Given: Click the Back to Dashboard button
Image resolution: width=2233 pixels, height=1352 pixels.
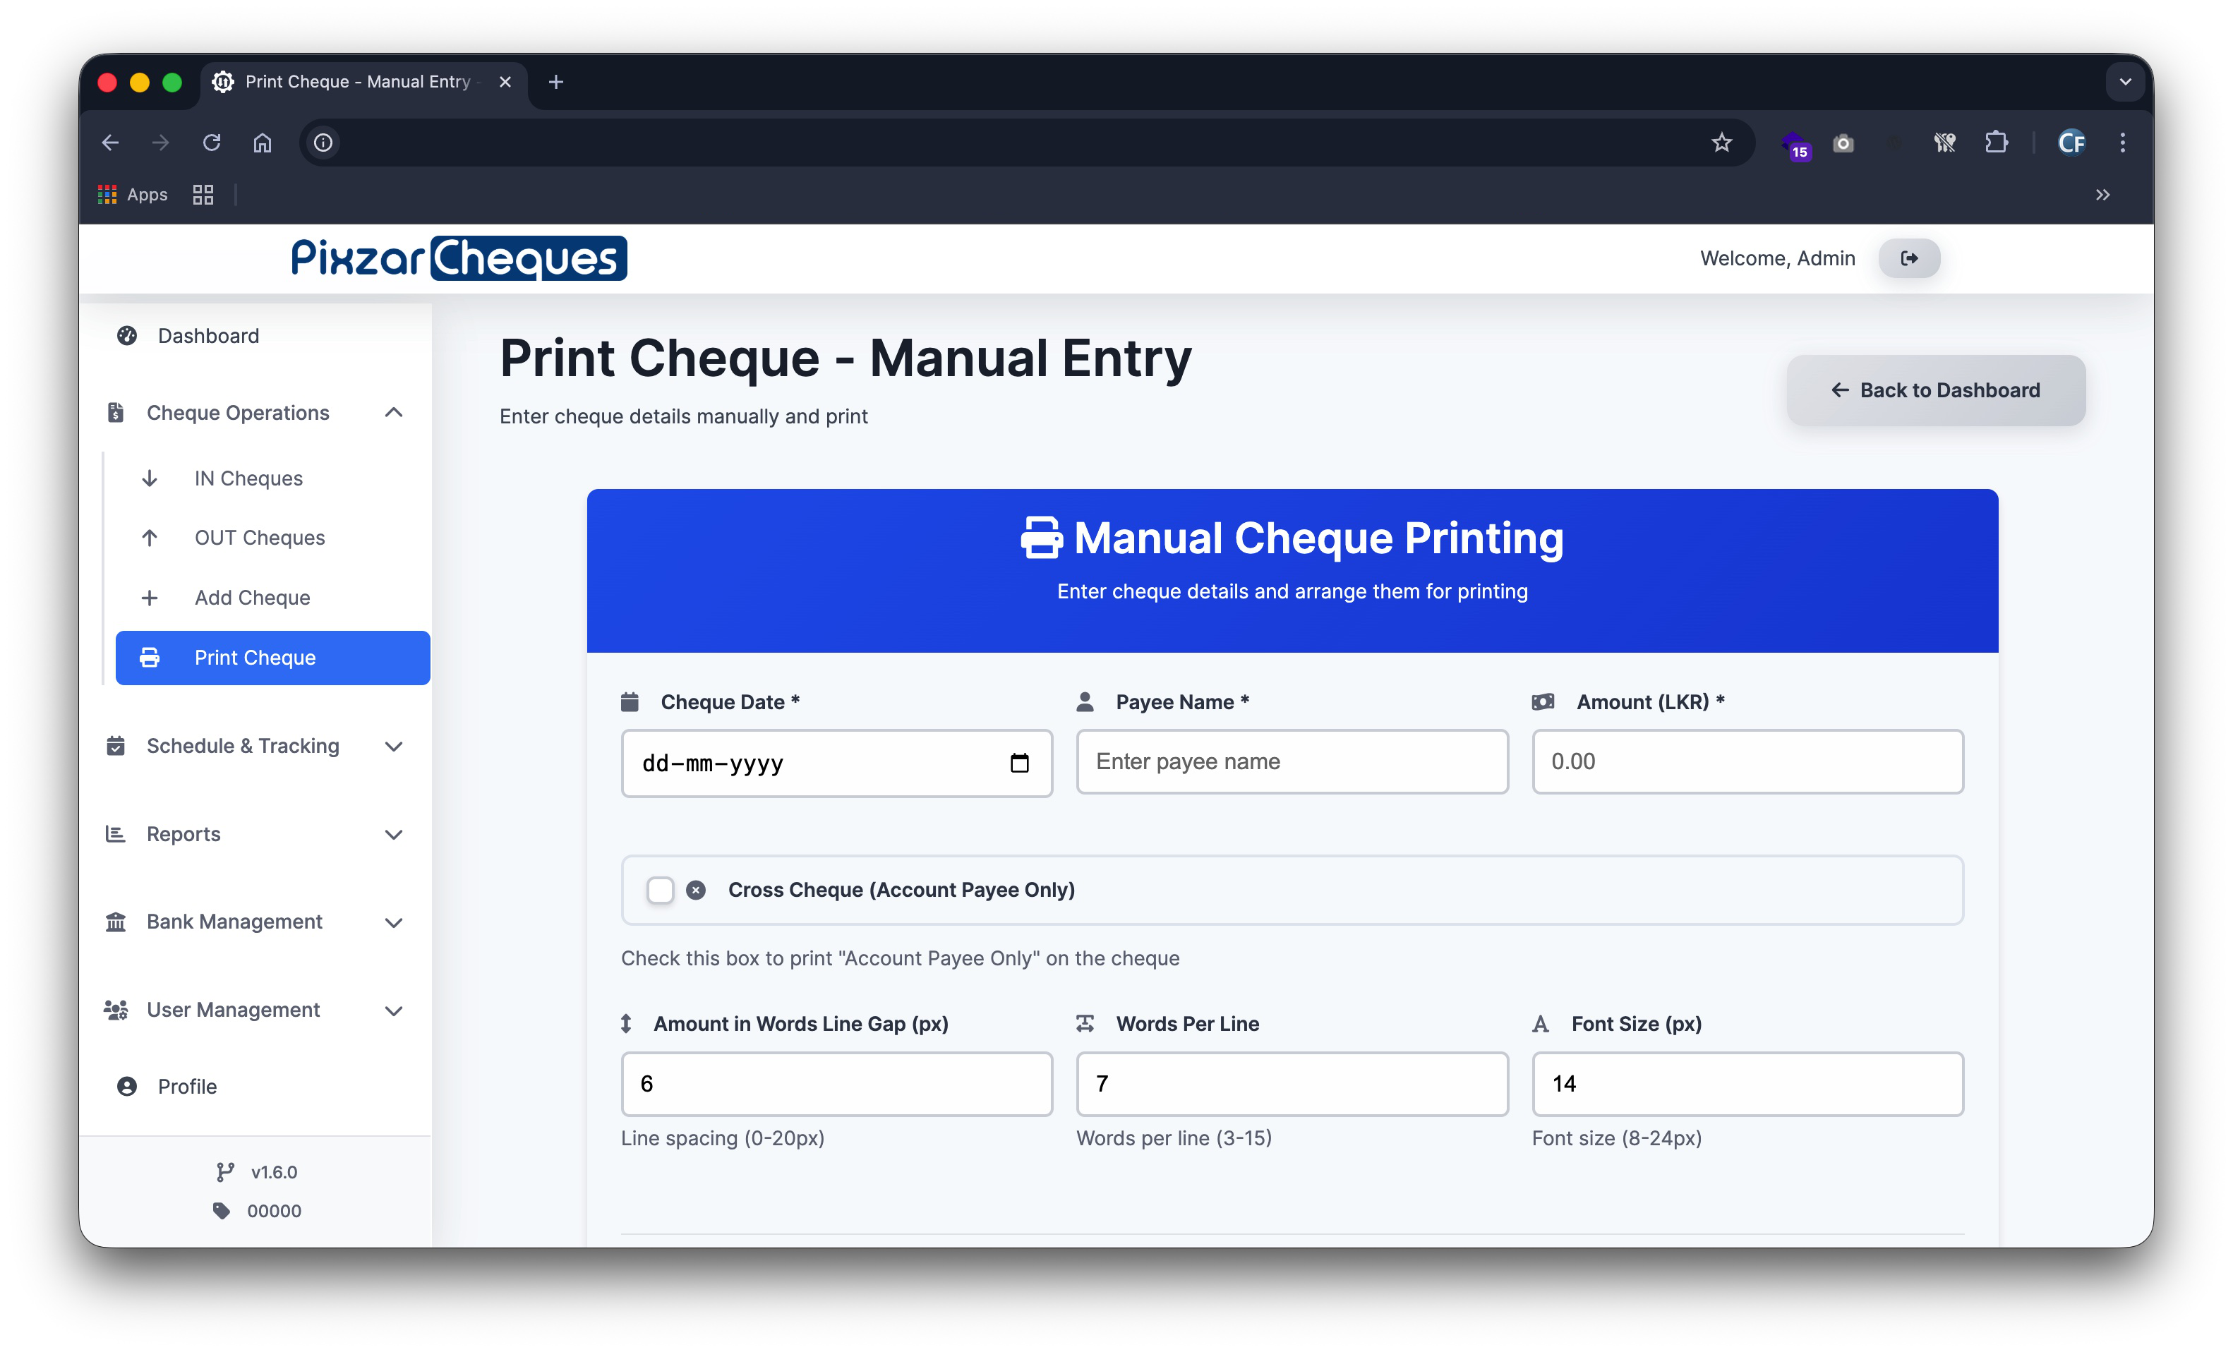Looking at the screenshot, I should (1935, 390).
